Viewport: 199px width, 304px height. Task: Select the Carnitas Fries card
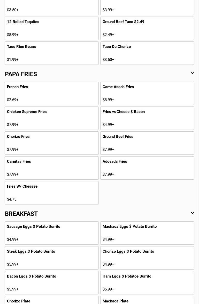point(52,168)
